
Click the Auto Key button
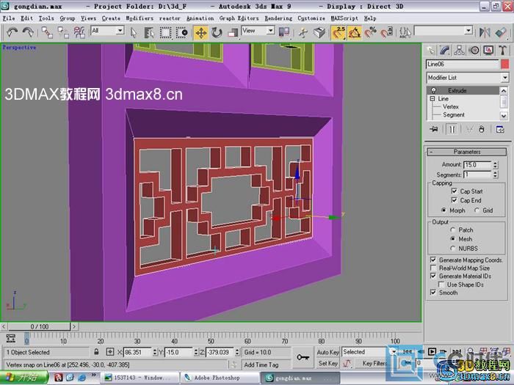[327, 352]
